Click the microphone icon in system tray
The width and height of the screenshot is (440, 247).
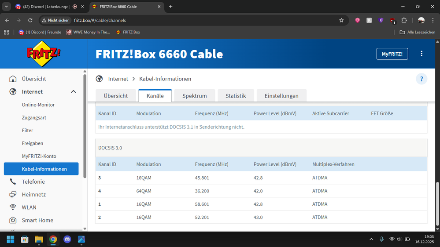(x=381, y=239)
